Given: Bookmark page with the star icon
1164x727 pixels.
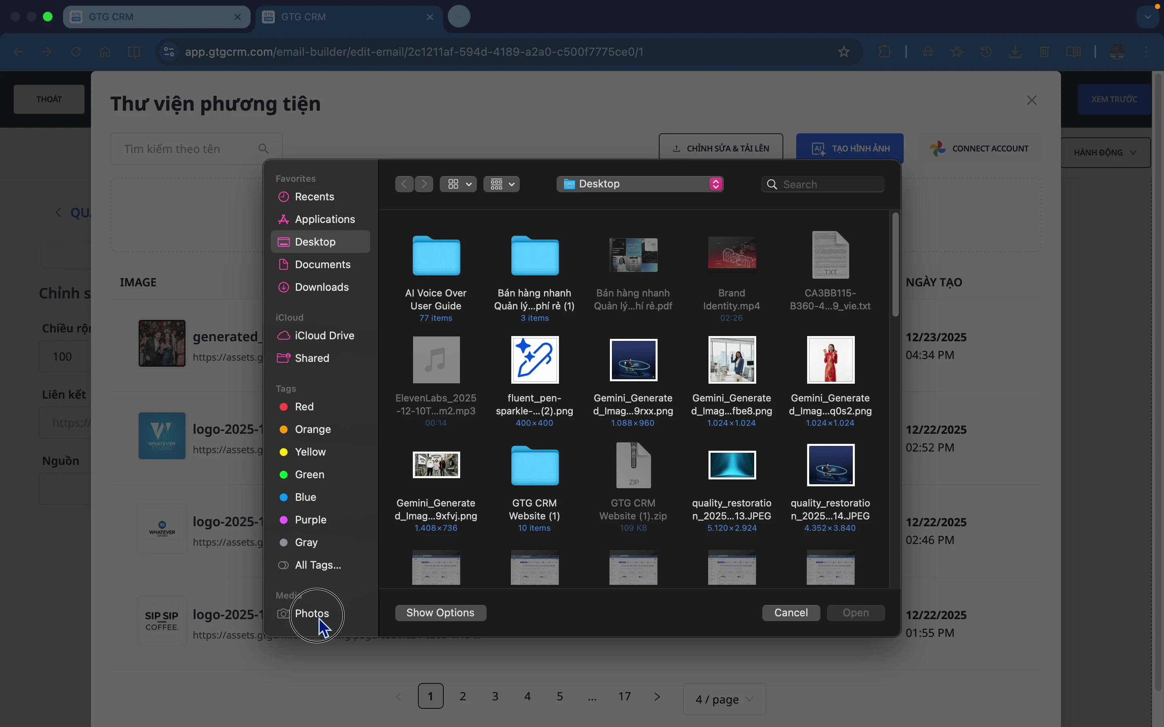Looking at the screenshot, I should (843, 52).
